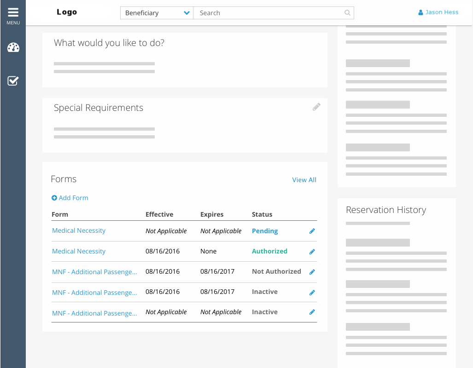The image size is (473, 368).
Task: Open the hamburger MENU in the sidebar
Action: tap(13, 16)
